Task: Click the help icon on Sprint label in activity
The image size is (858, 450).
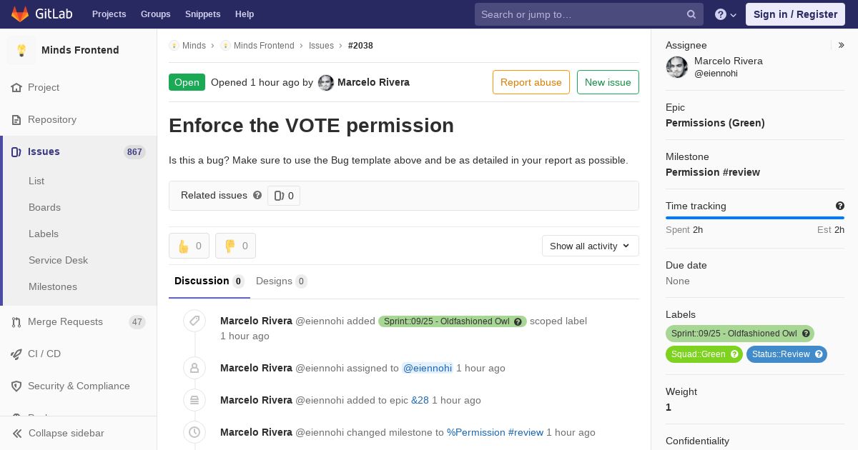Action: (x=518, y=321)
